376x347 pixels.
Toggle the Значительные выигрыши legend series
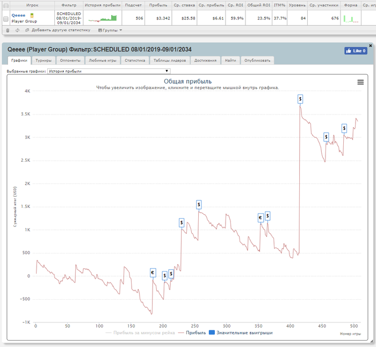tap(241, 332)
